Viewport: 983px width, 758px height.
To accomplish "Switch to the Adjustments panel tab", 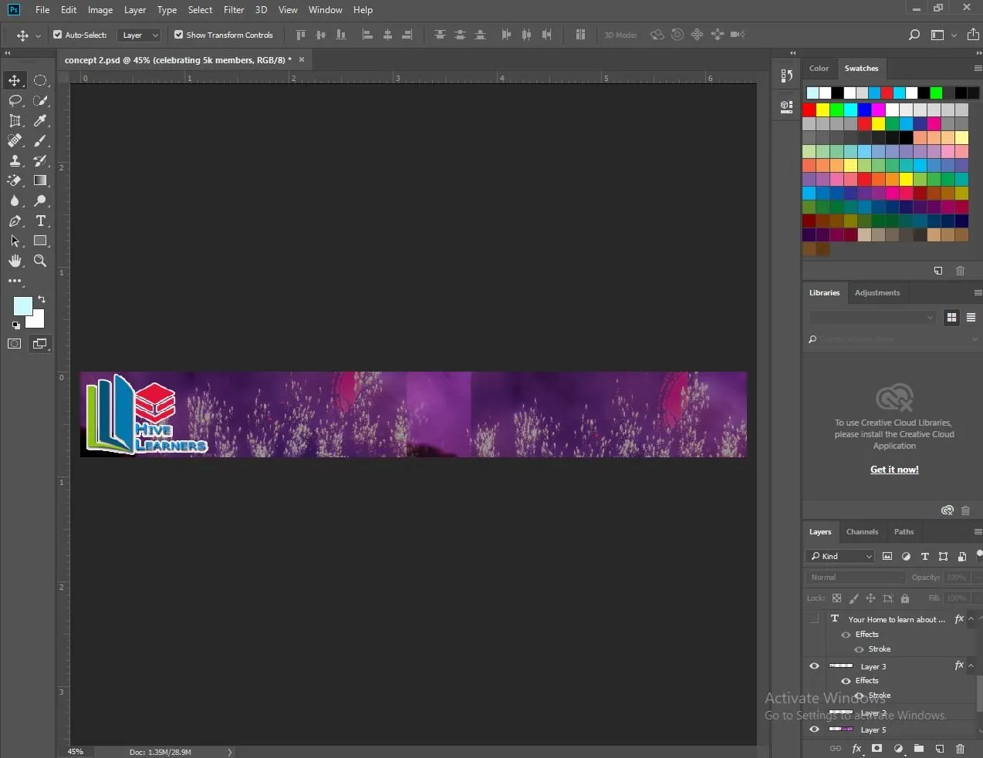I will 877,292.
